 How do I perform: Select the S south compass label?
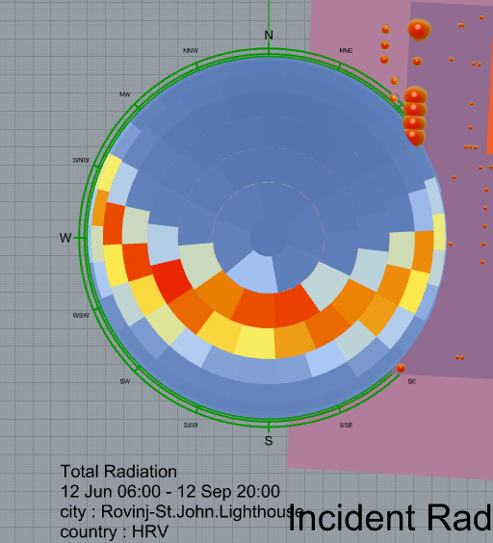[x=269, y=441]
